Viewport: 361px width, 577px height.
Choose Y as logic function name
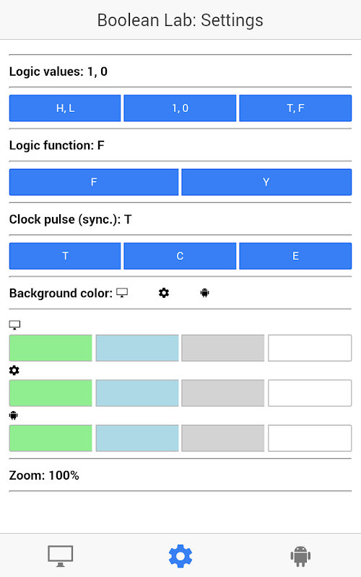tap(266, 182)
